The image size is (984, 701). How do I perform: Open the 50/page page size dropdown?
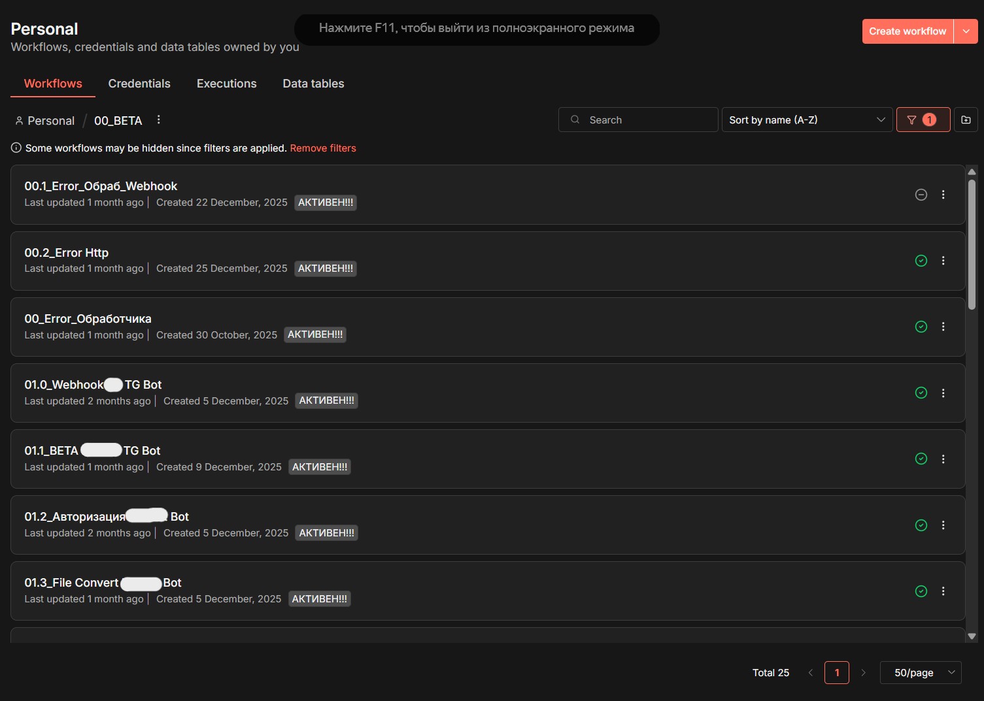[920, 672]
